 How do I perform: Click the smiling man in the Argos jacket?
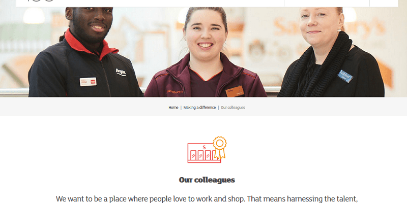tap(85, 52)
